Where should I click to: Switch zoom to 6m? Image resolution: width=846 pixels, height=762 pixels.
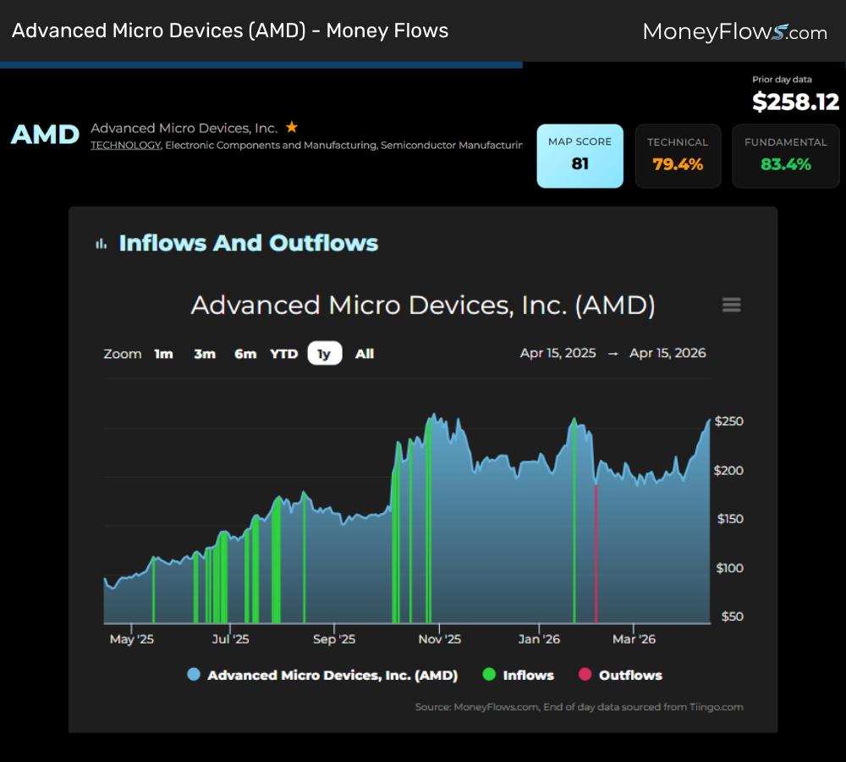pos(245,354)
